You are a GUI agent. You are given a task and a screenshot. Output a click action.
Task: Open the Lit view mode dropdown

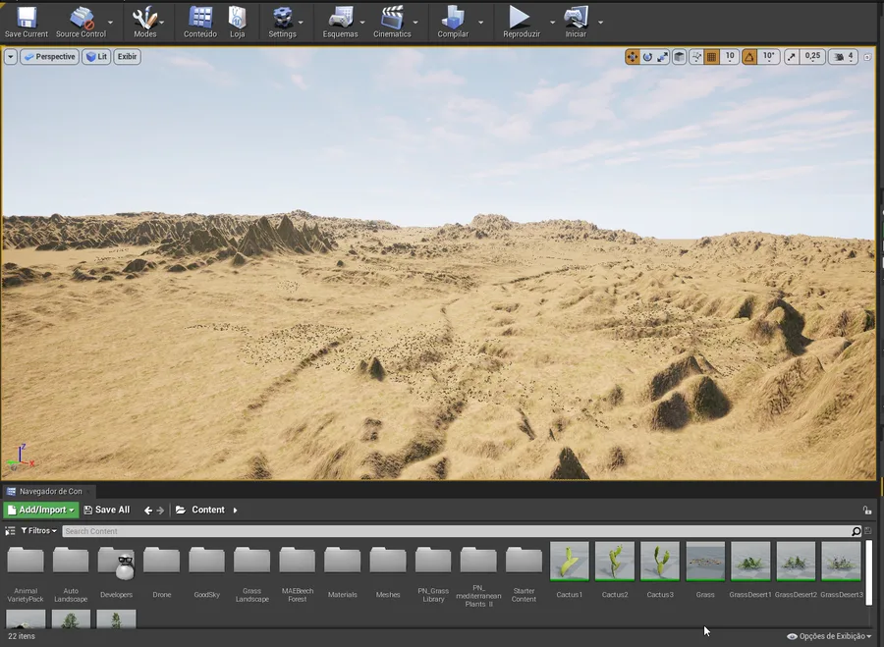[96, 57]
